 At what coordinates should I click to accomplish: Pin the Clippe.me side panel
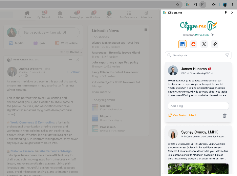(226, 13)
